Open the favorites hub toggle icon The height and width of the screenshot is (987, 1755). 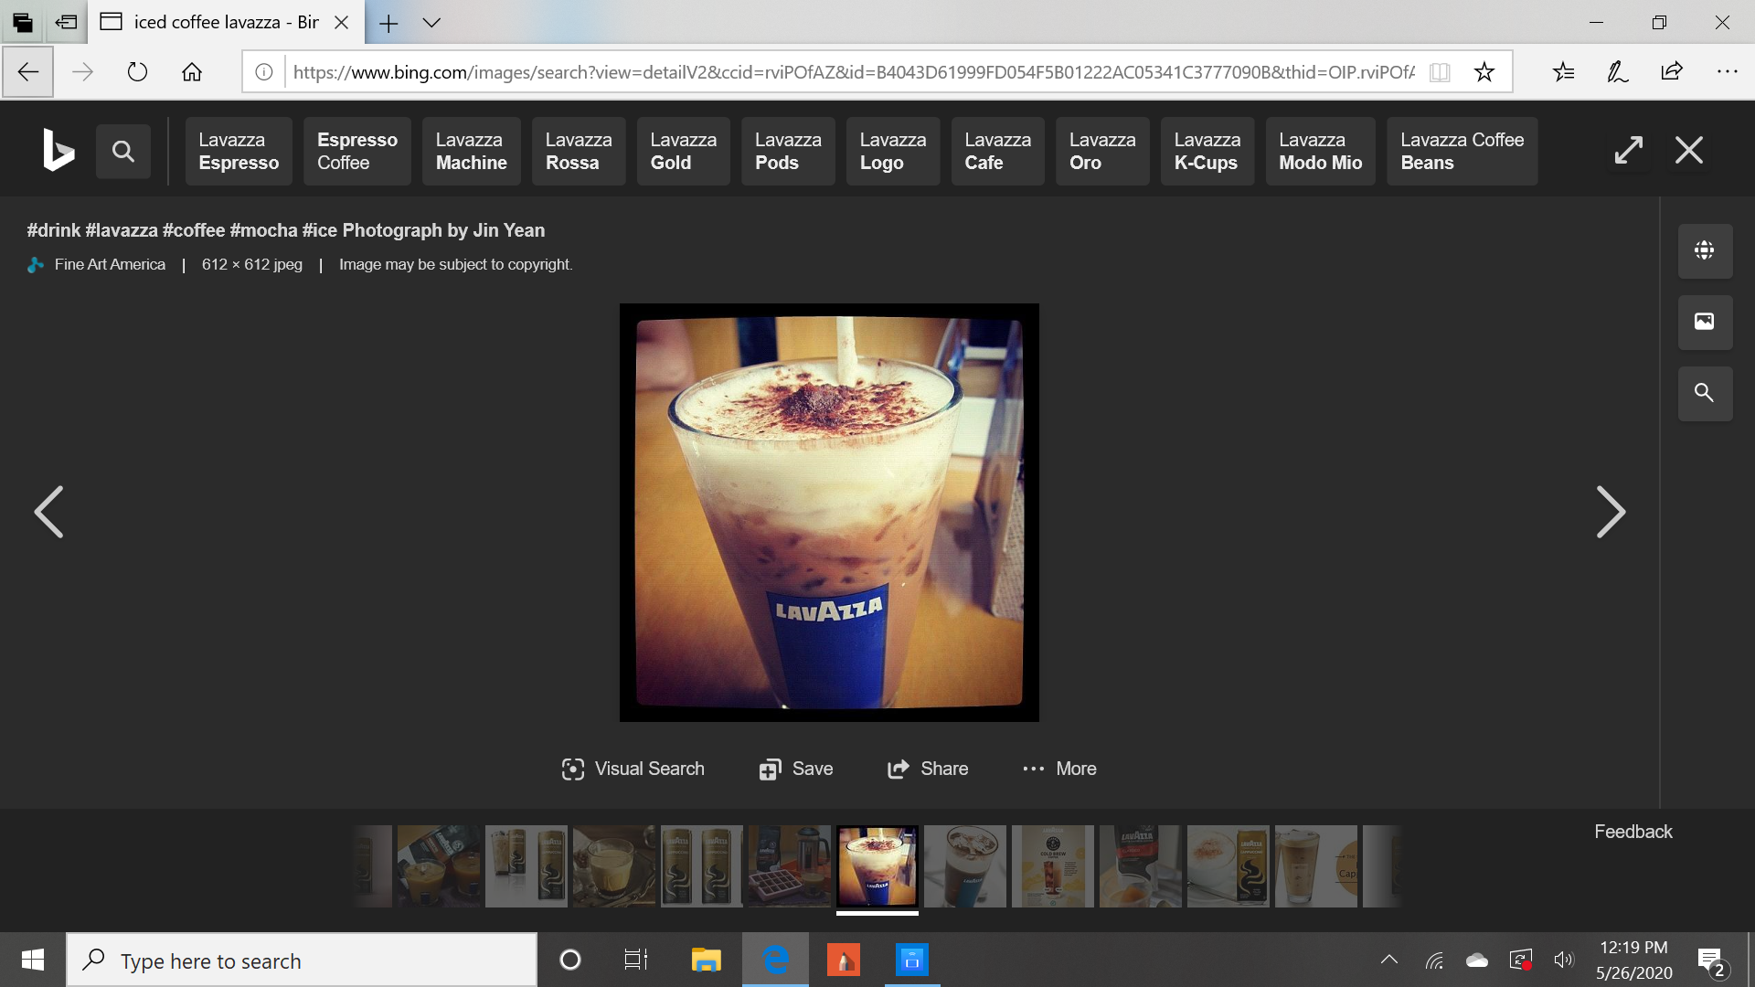(1564, 71)
